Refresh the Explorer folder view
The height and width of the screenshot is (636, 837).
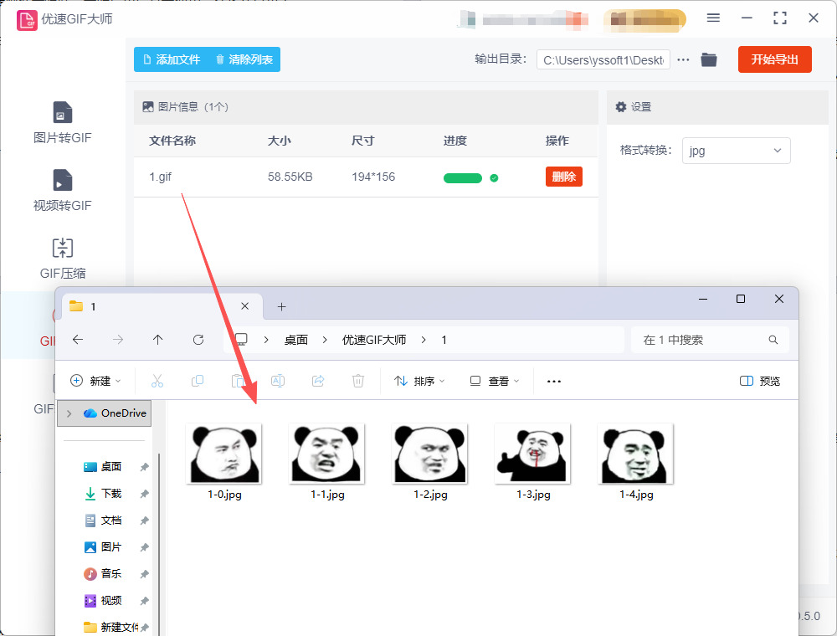(x=198, y=340)
